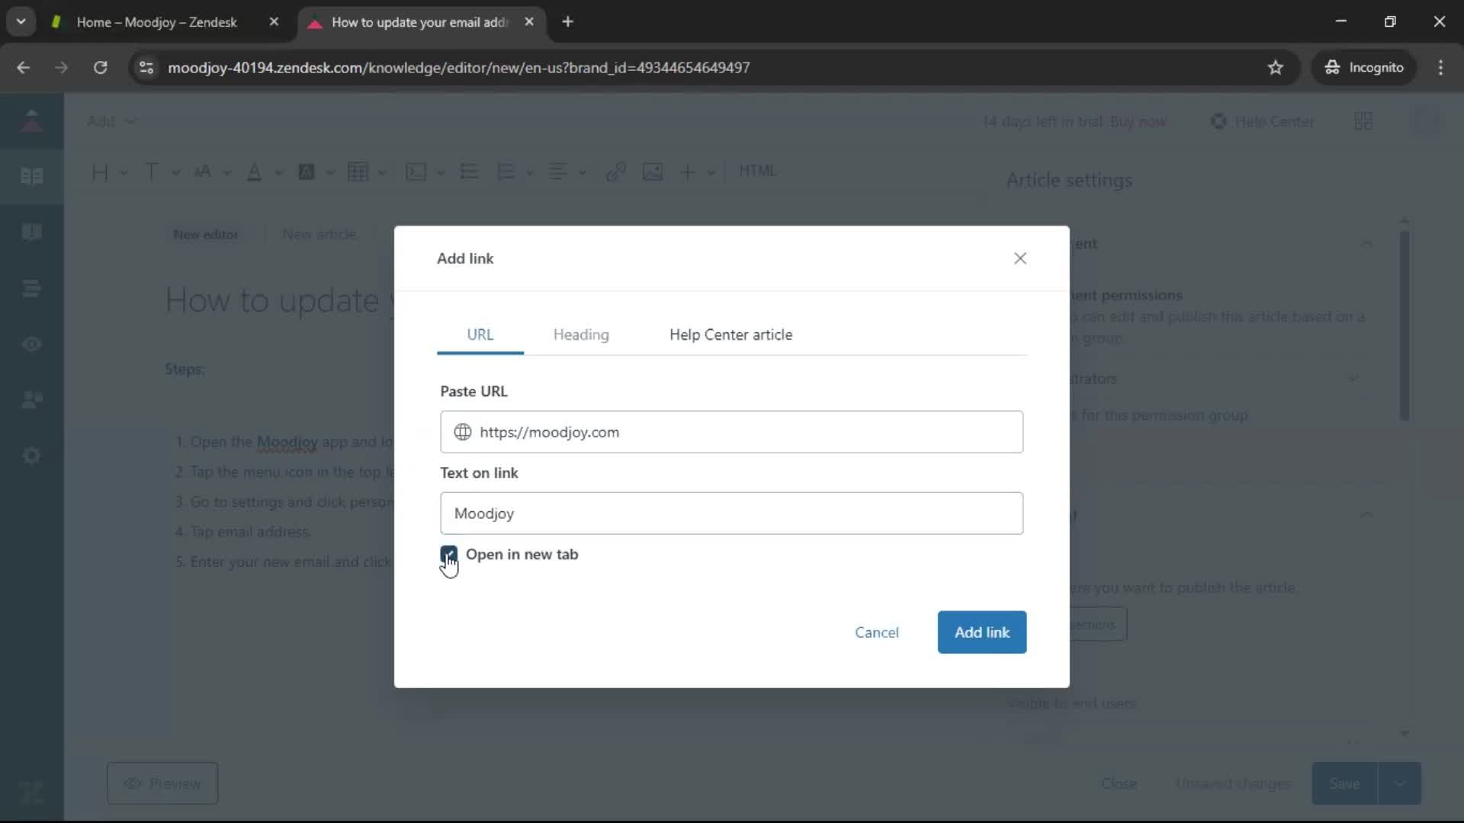Open the text alignment tool
The image size is (1464, 823).
point(558,172)
